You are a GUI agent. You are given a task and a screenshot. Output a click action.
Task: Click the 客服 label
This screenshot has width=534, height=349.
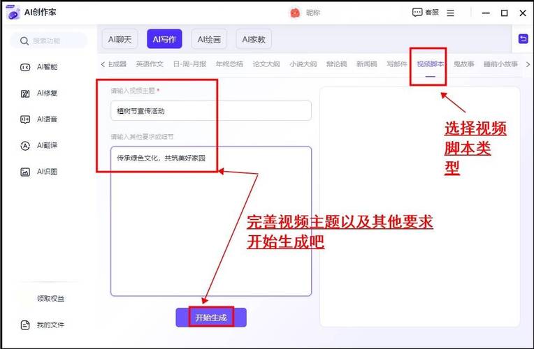pos(432,13)
